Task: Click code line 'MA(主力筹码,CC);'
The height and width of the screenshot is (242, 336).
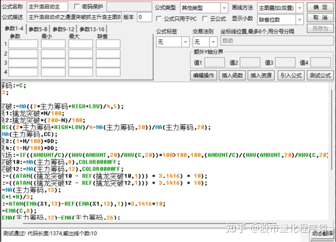Action: click(30, 134)
